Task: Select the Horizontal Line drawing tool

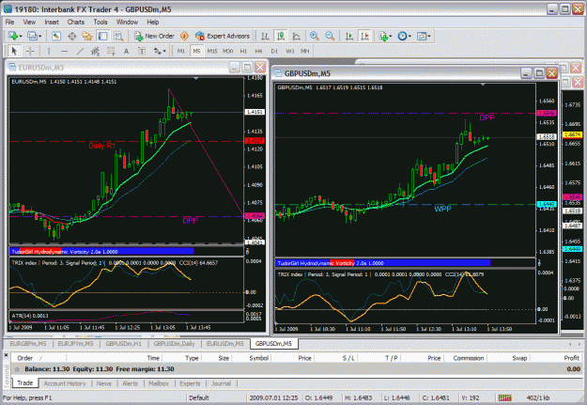Action: 65,51
